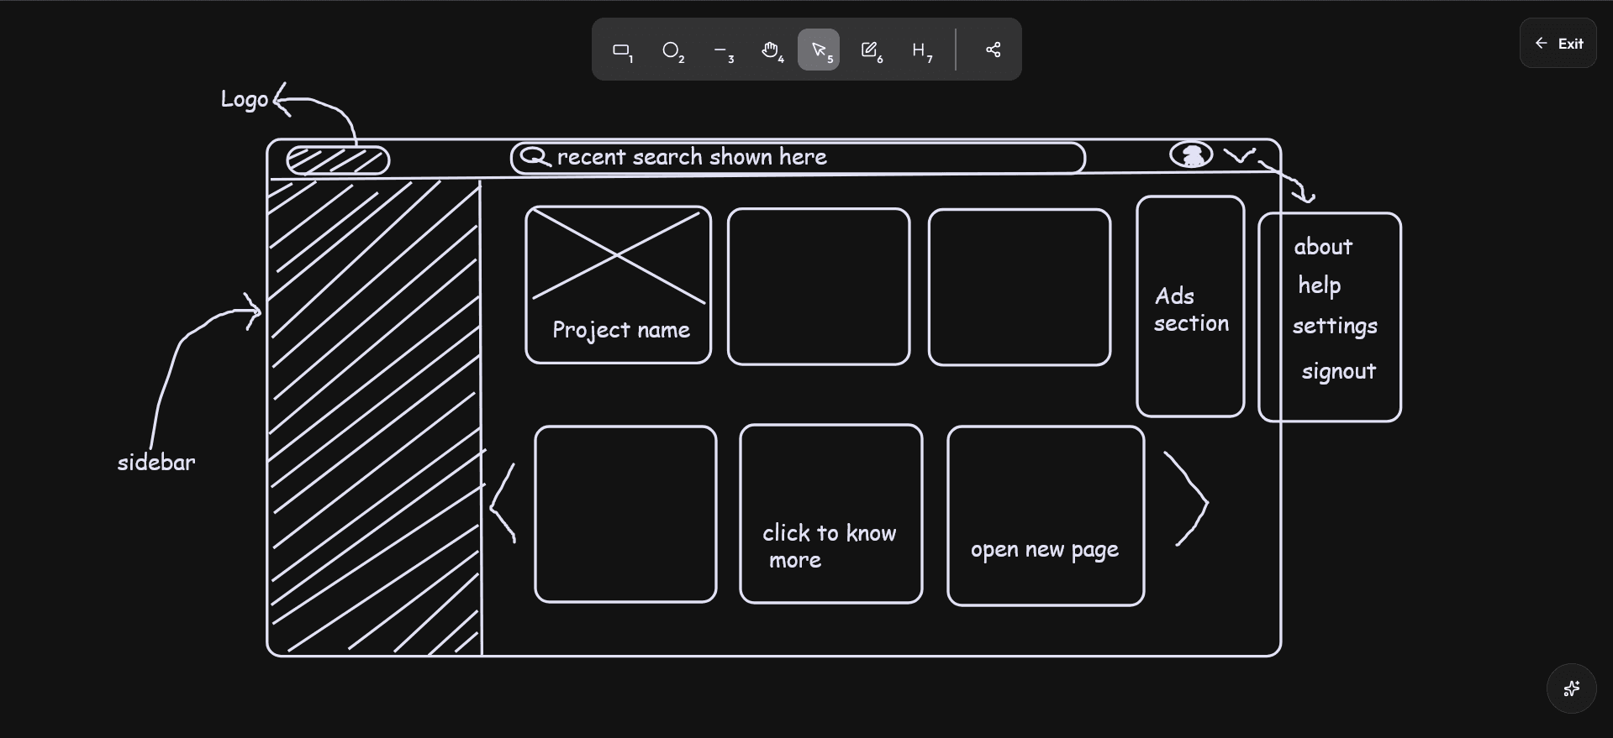The width and height of the screenshot is (1613, 738).
Task: Click the 'open new page' text
Action: tap(1044, 550)
